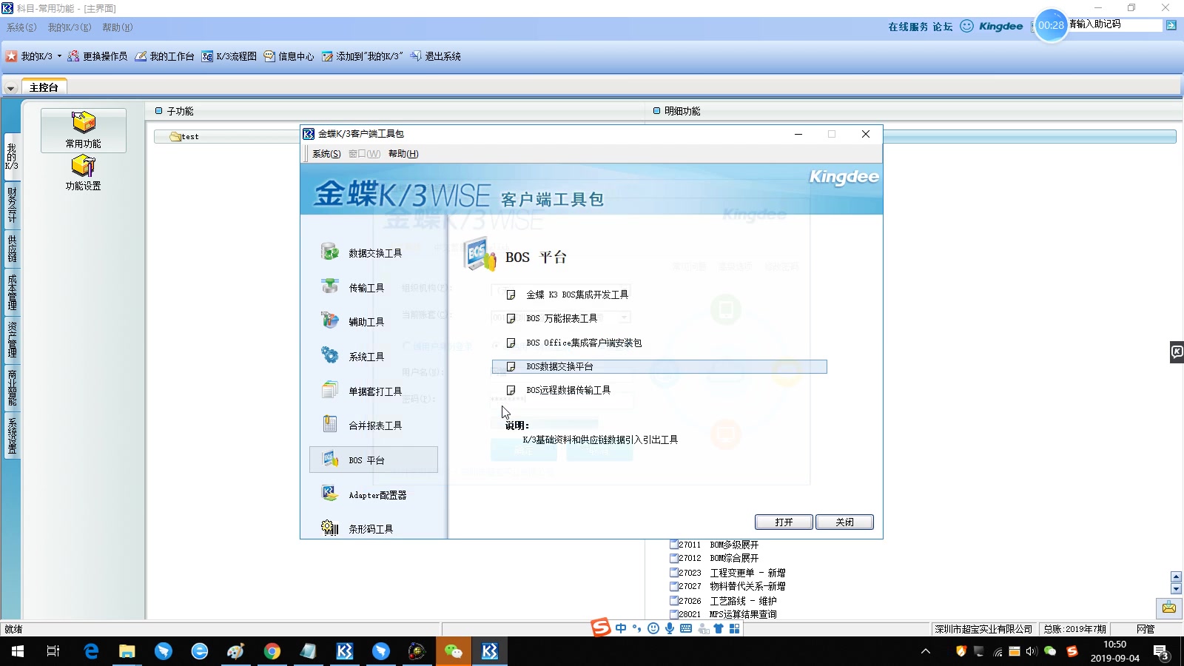Select the 我的K/3 vertical sidebar tab
1184x666 pixels.
click(x=12, y=156)
